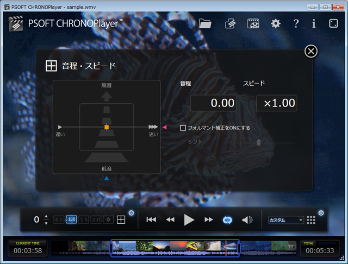Maximize the CHRONOPlayer window
This screenshot has width=348, height=264.
click(x=325, y=7)
